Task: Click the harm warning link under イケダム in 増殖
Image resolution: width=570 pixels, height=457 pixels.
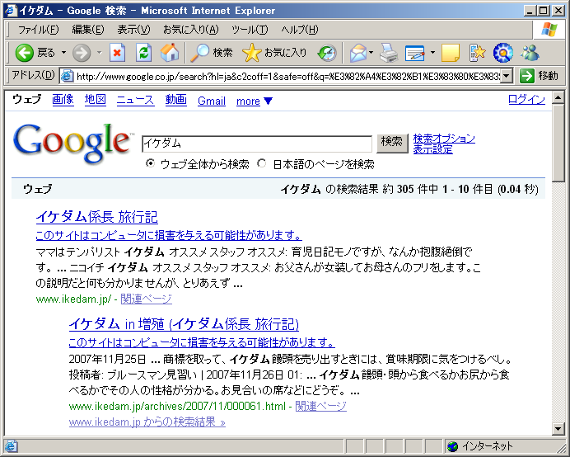Action: point(202,342)
